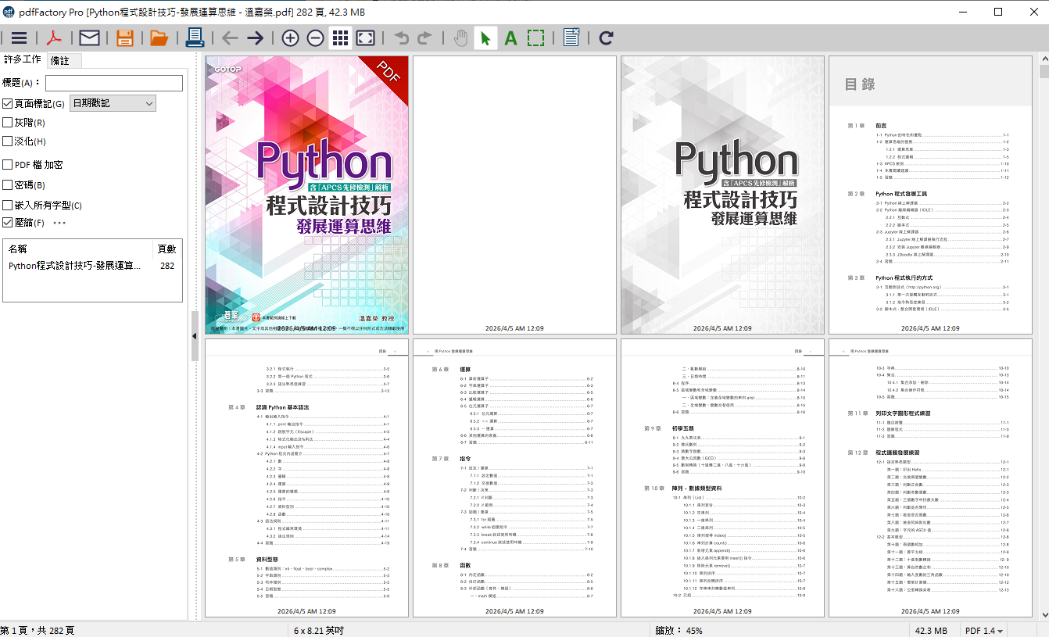The width and height of the screenshot is (1049, 637).
Task: Click the refresh circular arrow icon
Action: click(606, 38)
